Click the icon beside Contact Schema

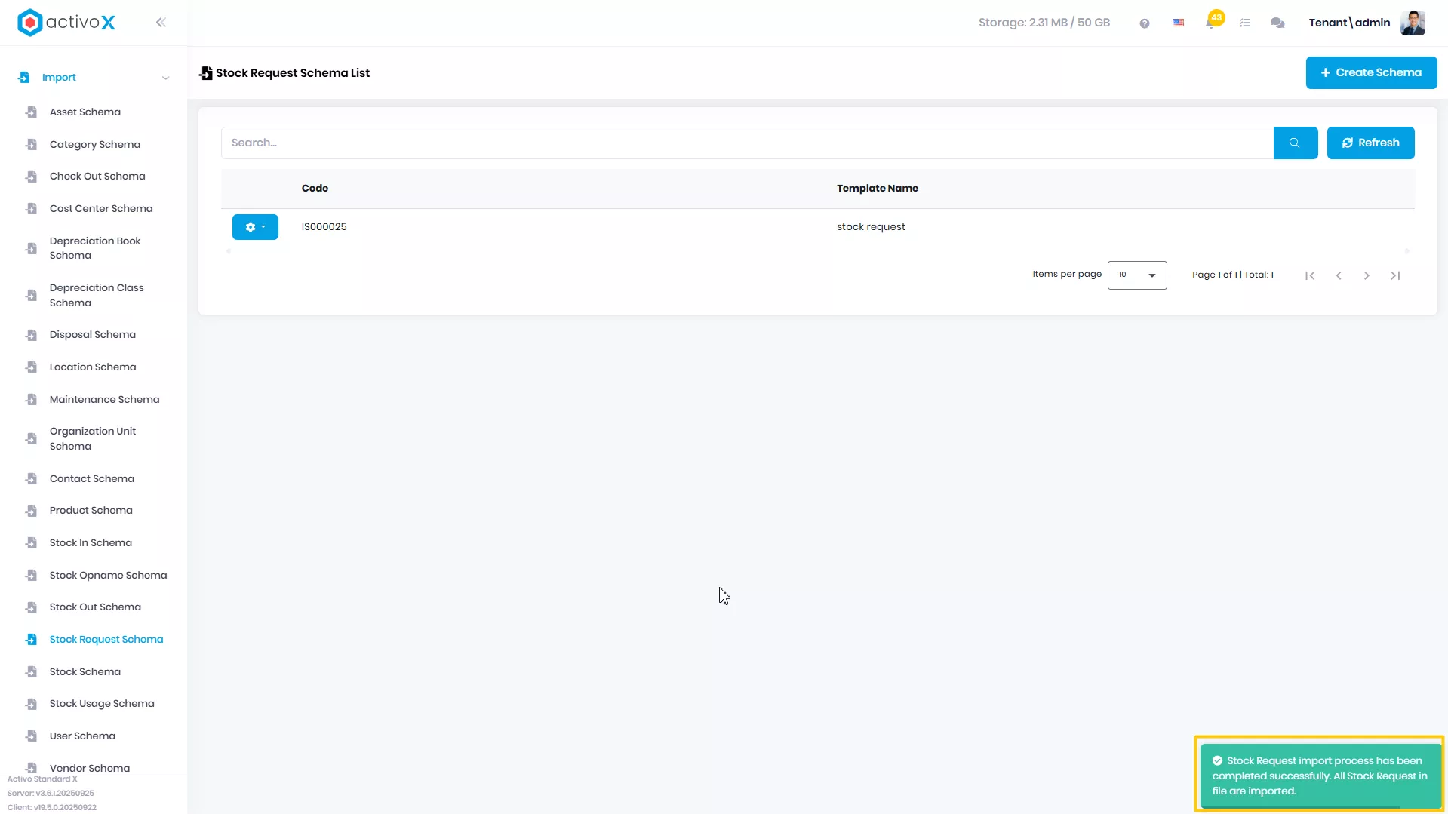[x=31, y=479]
